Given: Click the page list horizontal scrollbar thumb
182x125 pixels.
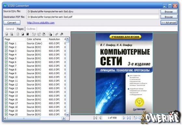Looking at the screenshot, I should (x=24, y=118).
